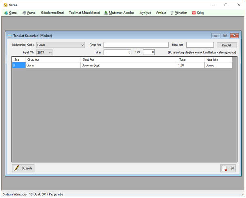Click the delete icon on Sil
The width and height of the screenshot is (246, 198).
(x=224, y=168)
